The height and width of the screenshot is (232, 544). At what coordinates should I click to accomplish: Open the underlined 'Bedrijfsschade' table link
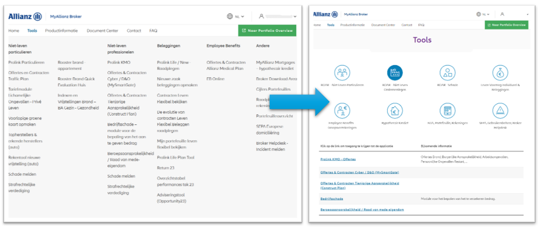pyautogui.click(x=331, y=199)
